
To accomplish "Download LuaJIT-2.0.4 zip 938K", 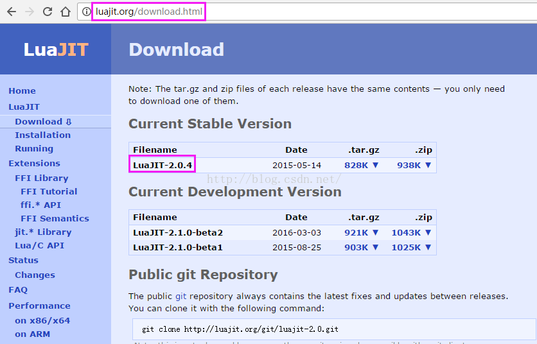I will [x=414, y=165].
